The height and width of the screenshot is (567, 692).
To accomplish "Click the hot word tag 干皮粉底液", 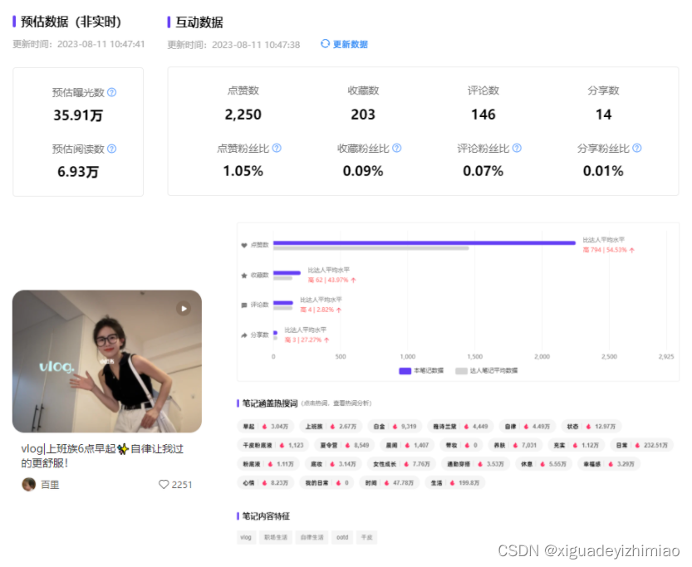I will click(x=273, y=445).
